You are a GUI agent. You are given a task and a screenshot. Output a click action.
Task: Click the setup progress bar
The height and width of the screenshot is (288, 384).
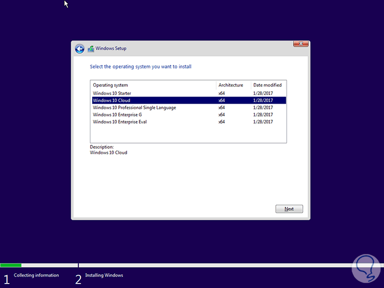[x=192, y=265]
